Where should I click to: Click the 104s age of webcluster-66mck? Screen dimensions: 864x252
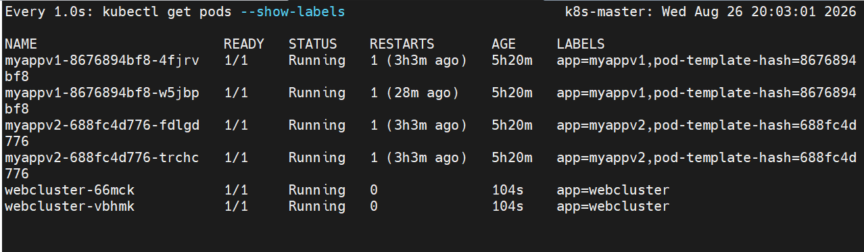508,191
